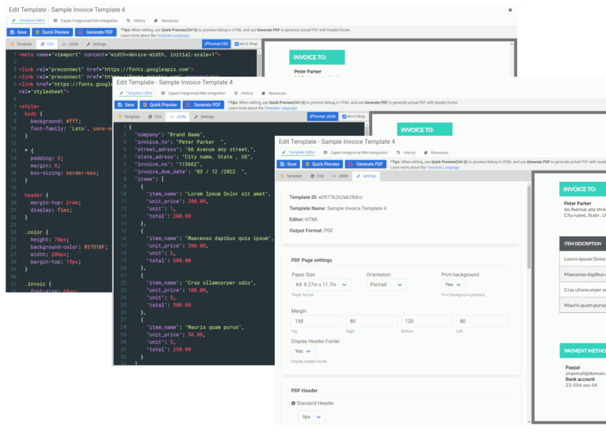Click Generate PDF in the Settings window
Viewport: 606px width, 432px height.
click(366, 165)
